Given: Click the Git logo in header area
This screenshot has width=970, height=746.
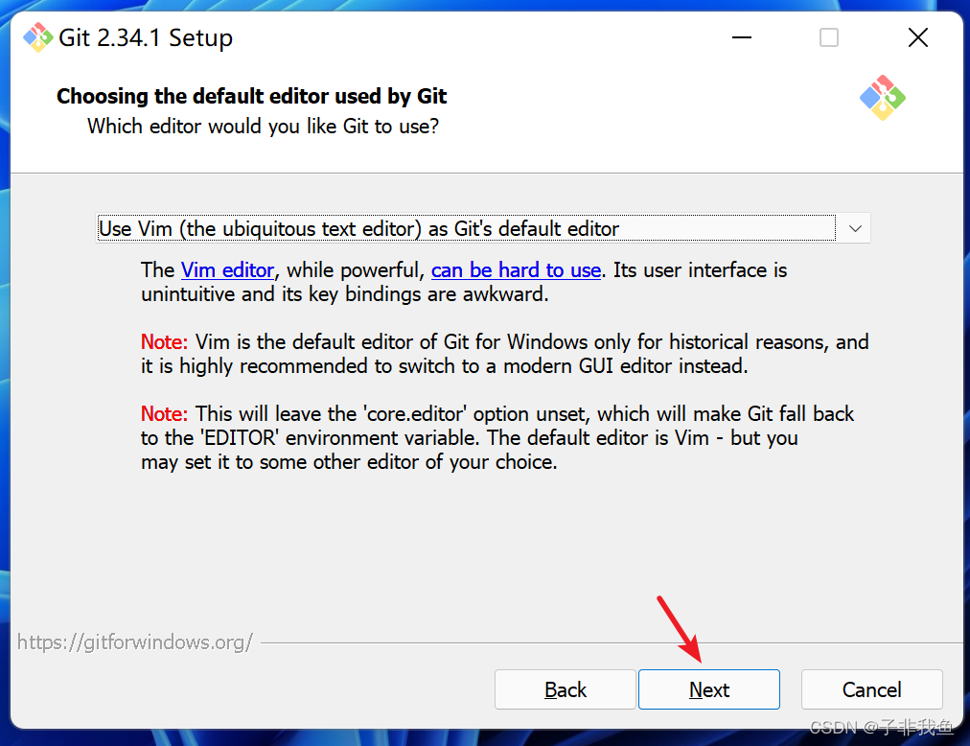Looking at the screenshot, I should coord(883,98).
